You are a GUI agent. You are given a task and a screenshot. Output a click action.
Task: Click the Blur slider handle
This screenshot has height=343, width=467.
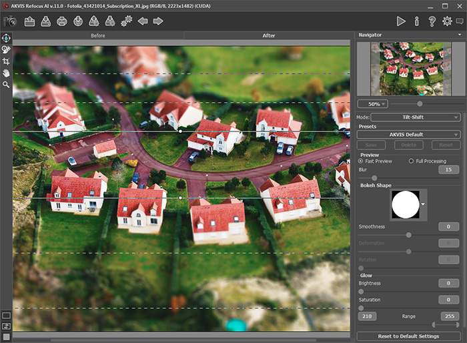[x=374, y=178]
